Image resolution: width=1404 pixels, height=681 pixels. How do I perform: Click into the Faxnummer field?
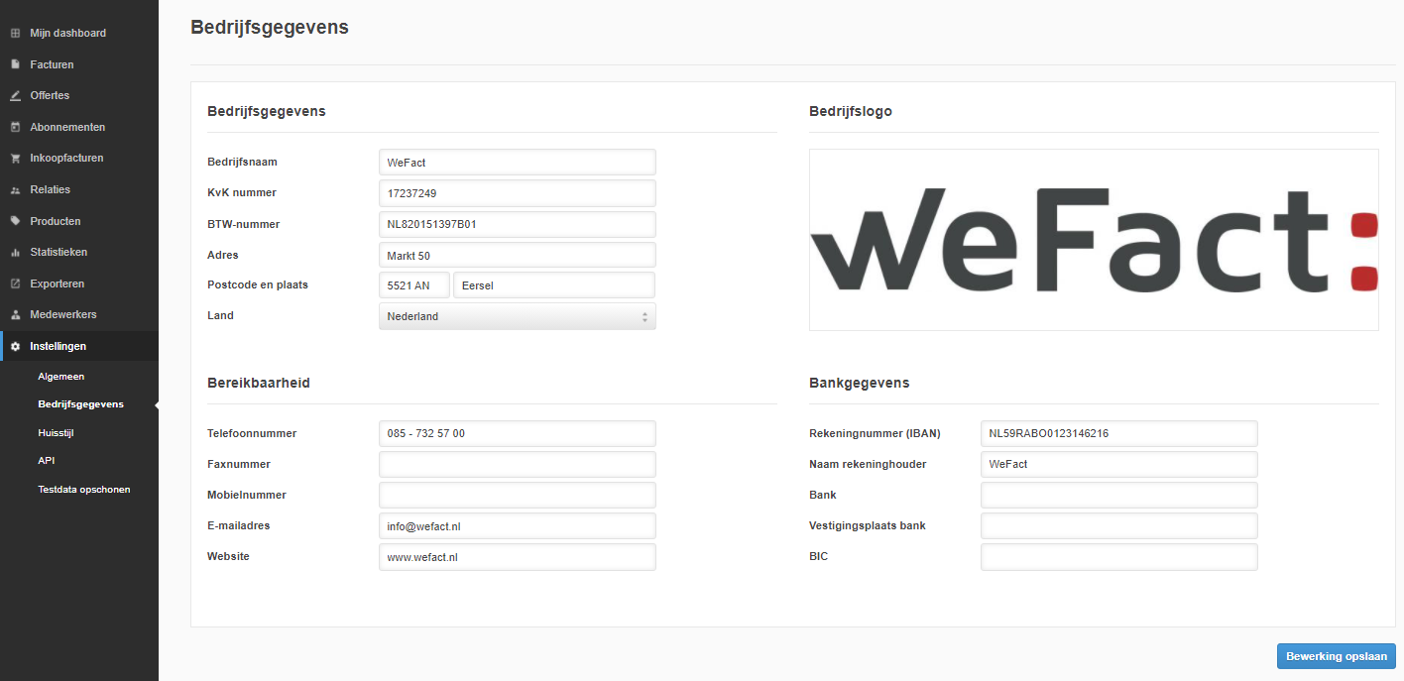[517, 464]
